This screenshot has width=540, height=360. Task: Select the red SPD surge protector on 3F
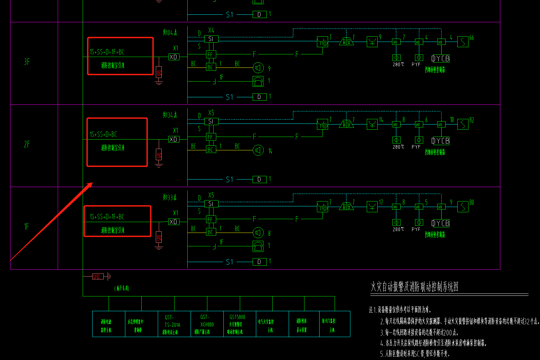pos(159,72)
